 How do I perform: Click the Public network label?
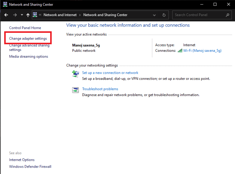84,51
